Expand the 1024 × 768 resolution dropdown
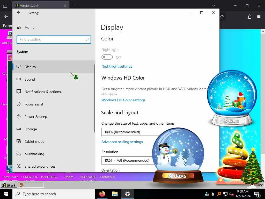The image size is (265, 199). [x=128, y=160]
